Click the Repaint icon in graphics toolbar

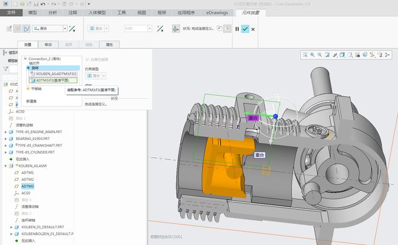click(327, 55)
